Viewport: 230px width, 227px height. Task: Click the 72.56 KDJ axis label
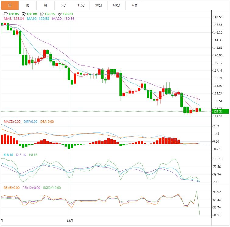(217, 167)
